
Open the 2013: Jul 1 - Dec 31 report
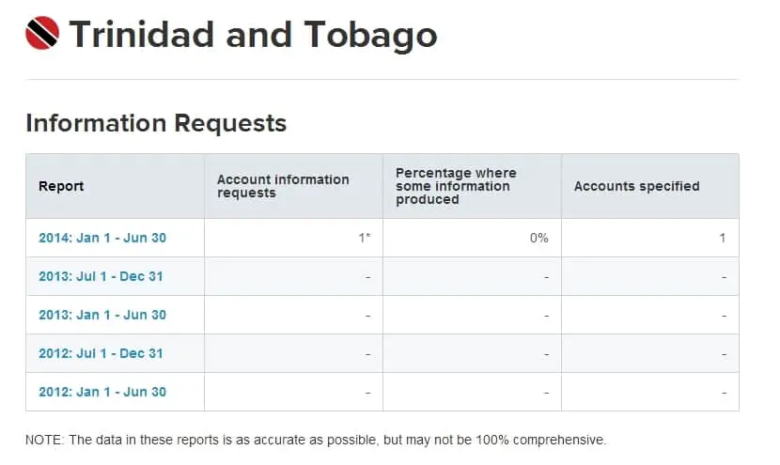pyautogui.click(x=101, y=276)
